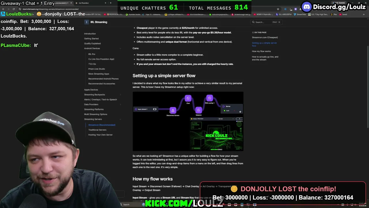Open Multi Streaming Options in the sidebar
This screenshot has width=369, height=208.
(96, 114)
